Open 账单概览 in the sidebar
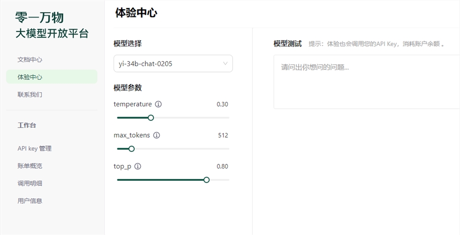460x235 pixels. [x=30, y=166]
